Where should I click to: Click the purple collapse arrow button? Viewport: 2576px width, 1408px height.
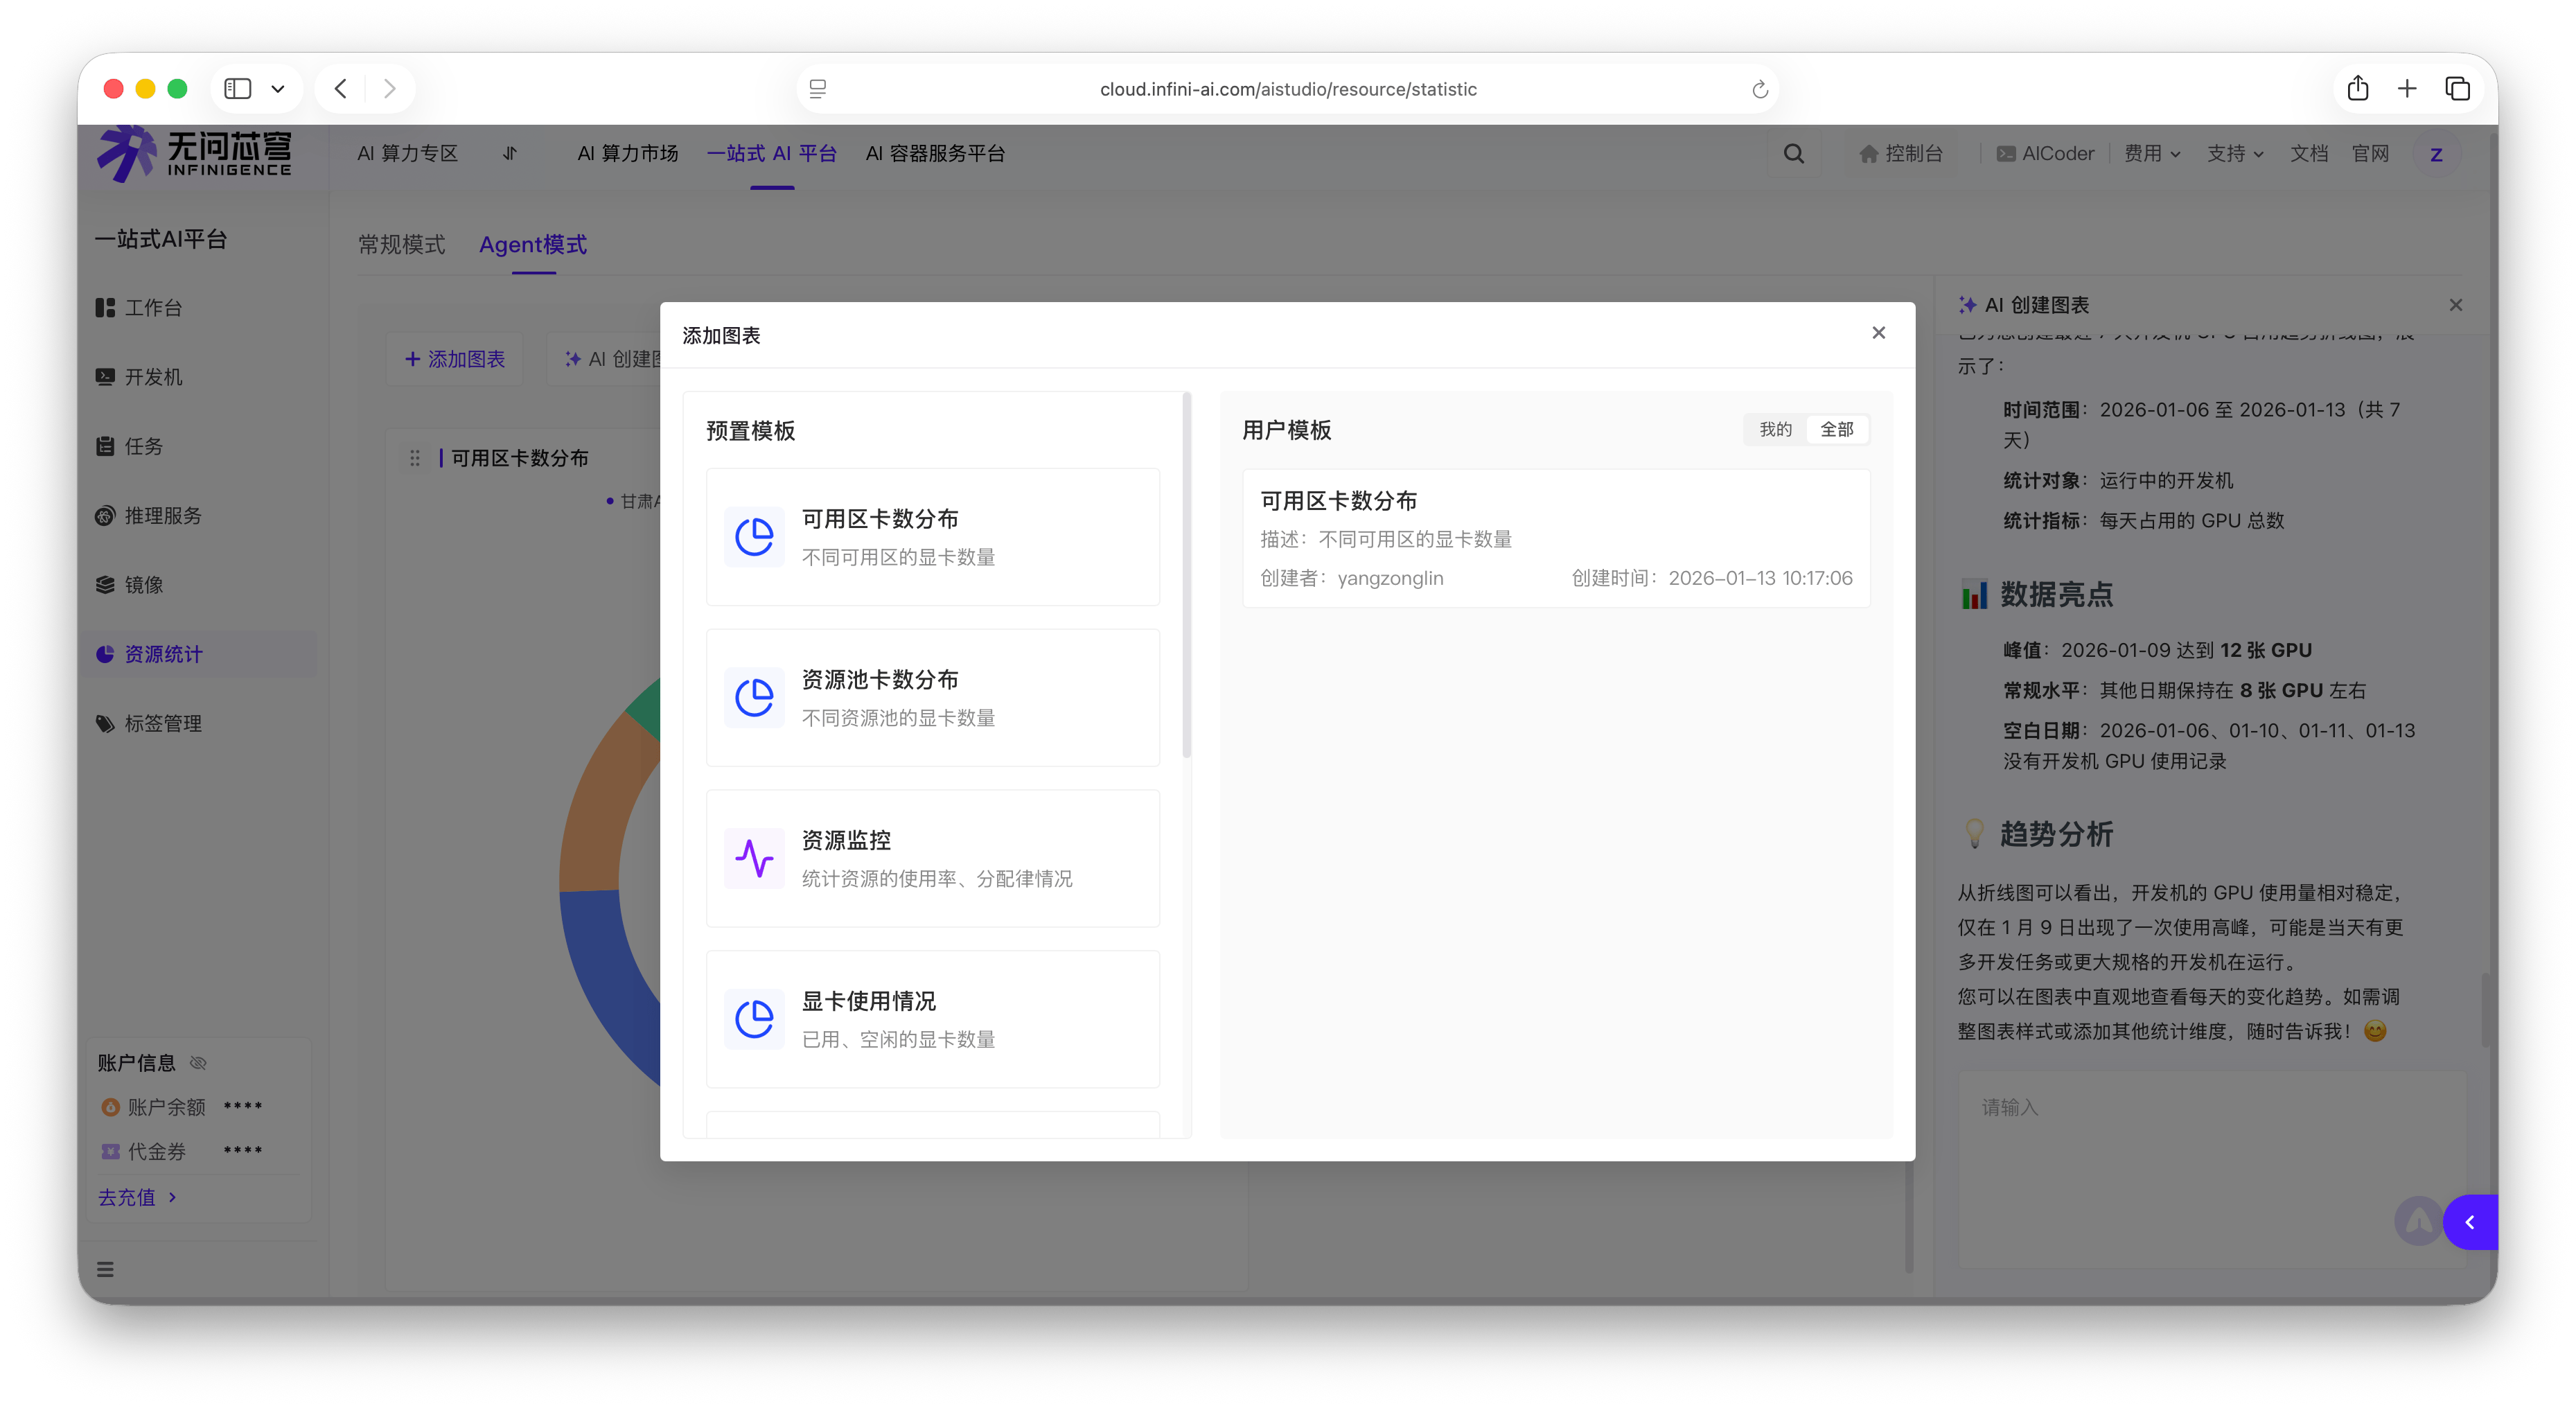click(2469, 1222)
